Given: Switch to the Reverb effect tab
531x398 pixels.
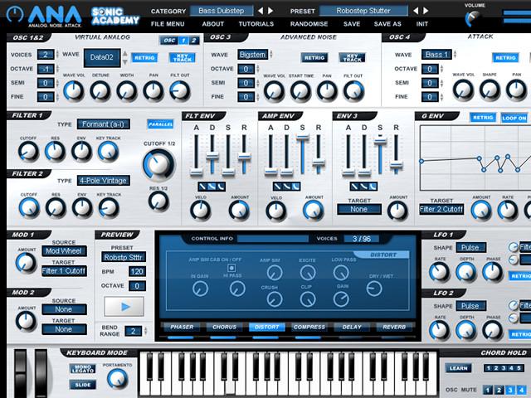Looking at the screenshot, I should coord(394,327).
